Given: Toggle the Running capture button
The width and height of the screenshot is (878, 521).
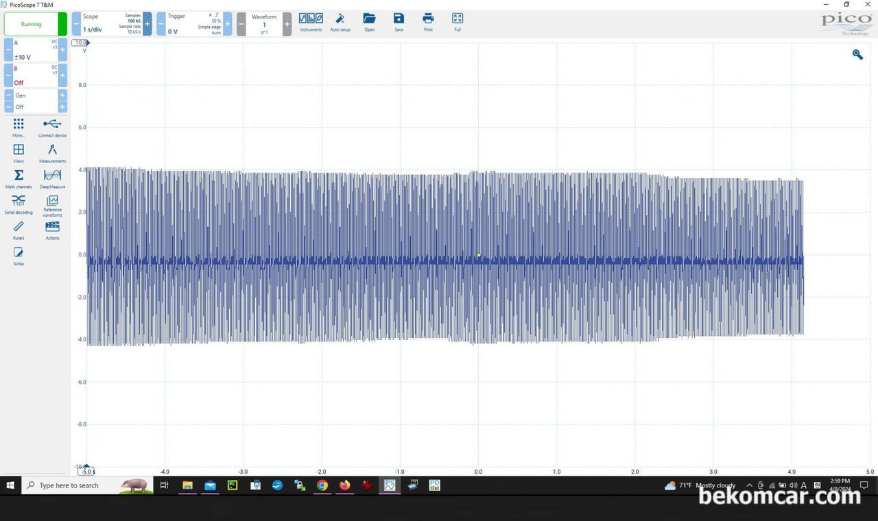Looking at the screenshot, I should pos(36,24).
